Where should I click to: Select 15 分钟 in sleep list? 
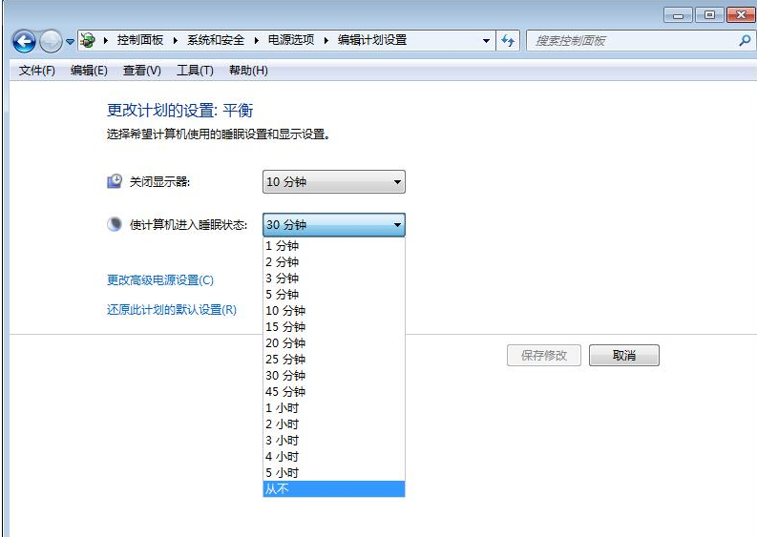(333, 326)
